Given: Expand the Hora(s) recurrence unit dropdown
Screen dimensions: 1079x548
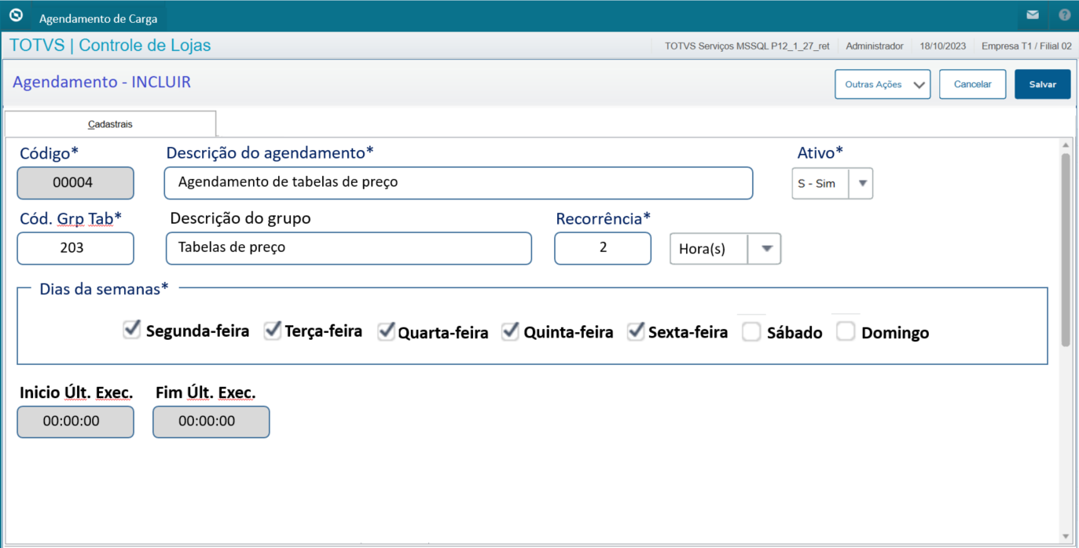Looking at the screenshot, I should (x=766, y=249).
